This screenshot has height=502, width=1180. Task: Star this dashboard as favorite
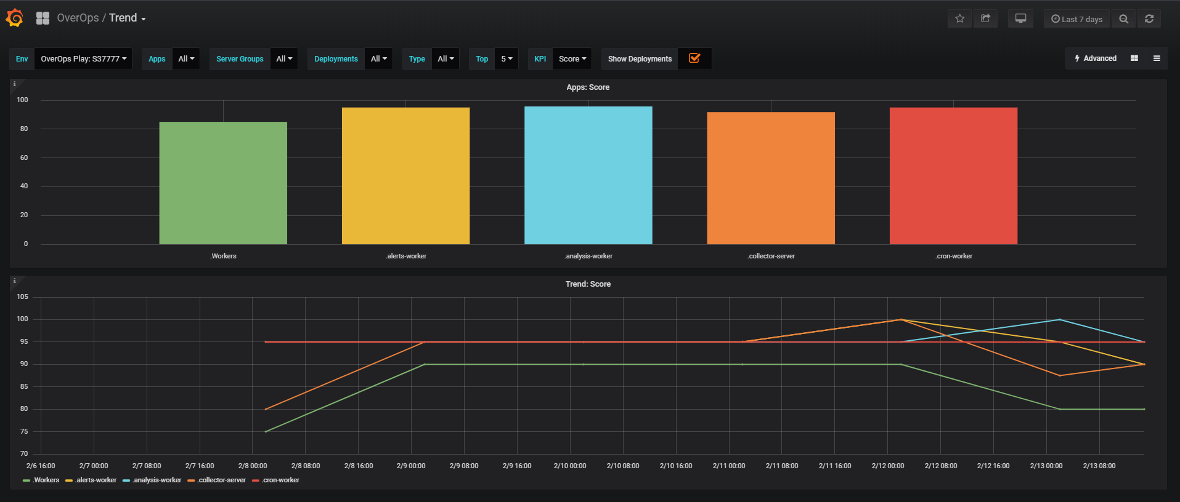pos(959,18)
